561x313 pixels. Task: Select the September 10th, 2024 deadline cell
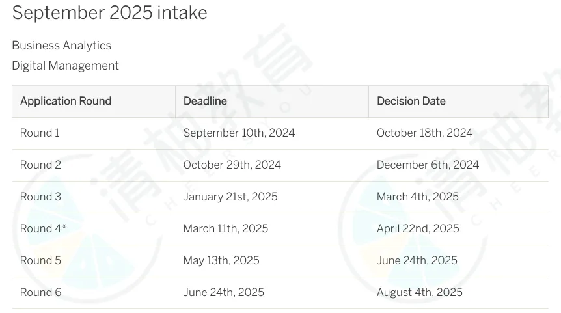click(x=239, y=133)
